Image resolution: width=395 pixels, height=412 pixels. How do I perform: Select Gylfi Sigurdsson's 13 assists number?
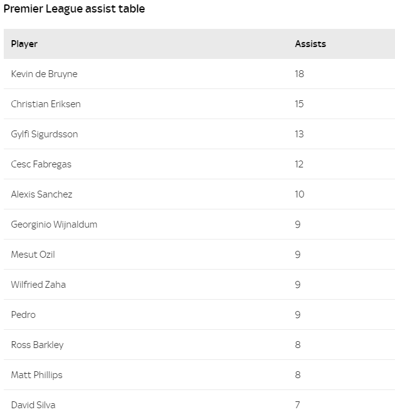click(x=300, y=134)
